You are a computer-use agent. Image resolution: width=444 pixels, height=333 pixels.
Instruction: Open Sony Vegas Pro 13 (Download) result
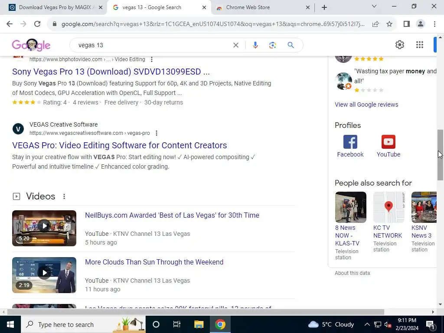pos(111,72)
